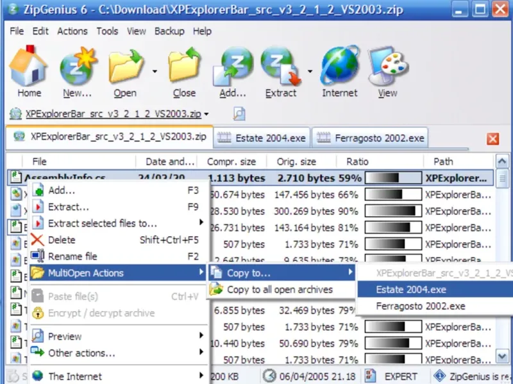Expand The Internet submenu
513x384 pixels.
coord(201,375)
